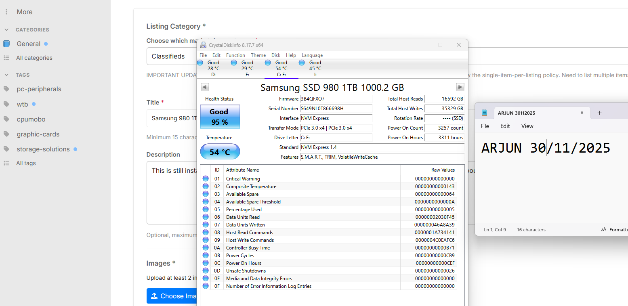Select the I: drive status orb
Screen dimensions: 628x306
[302, 63]
